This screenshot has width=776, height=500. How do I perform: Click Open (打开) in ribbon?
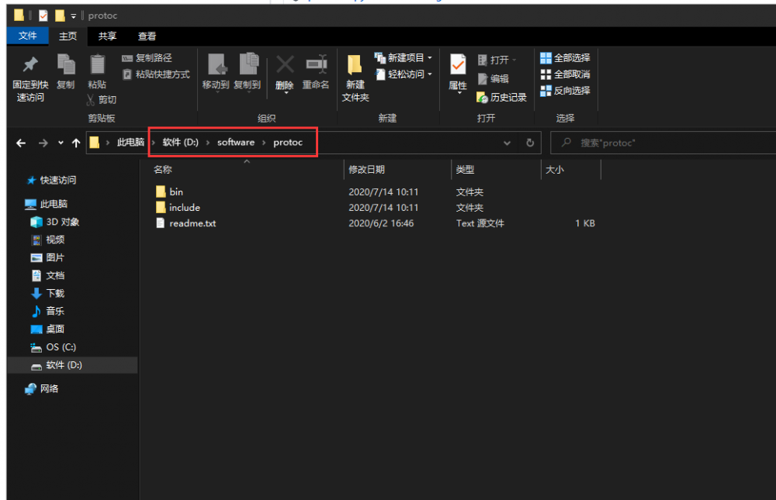(497, 60)
